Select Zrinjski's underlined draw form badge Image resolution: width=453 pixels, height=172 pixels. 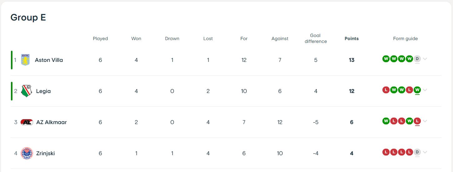pyautogui.click(x=417, y=152)
